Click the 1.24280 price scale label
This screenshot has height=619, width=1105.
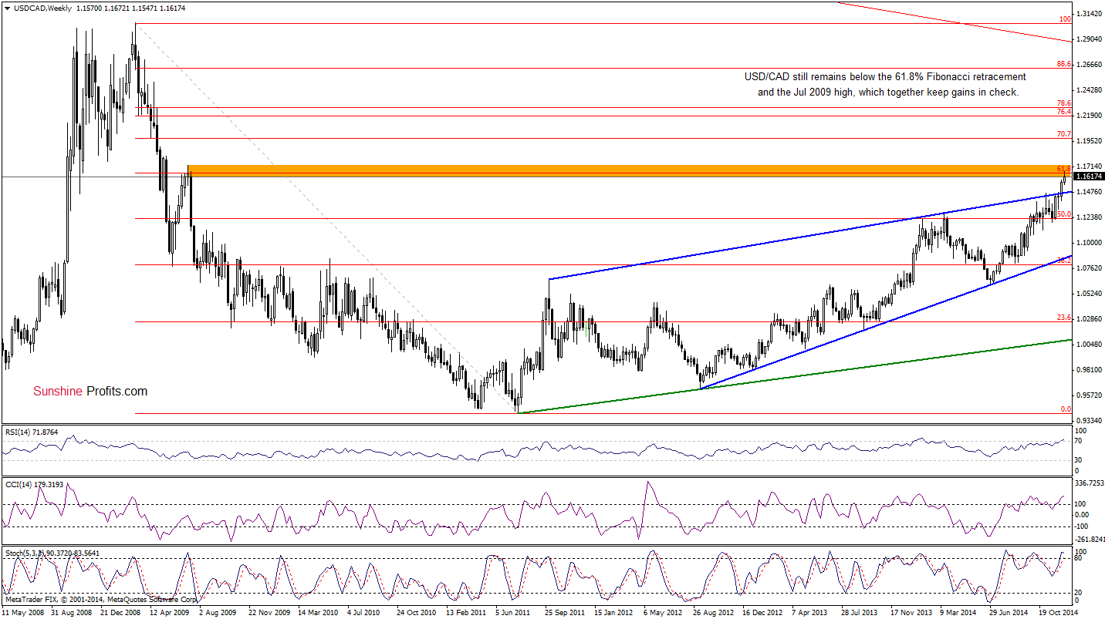point(1090,90)
